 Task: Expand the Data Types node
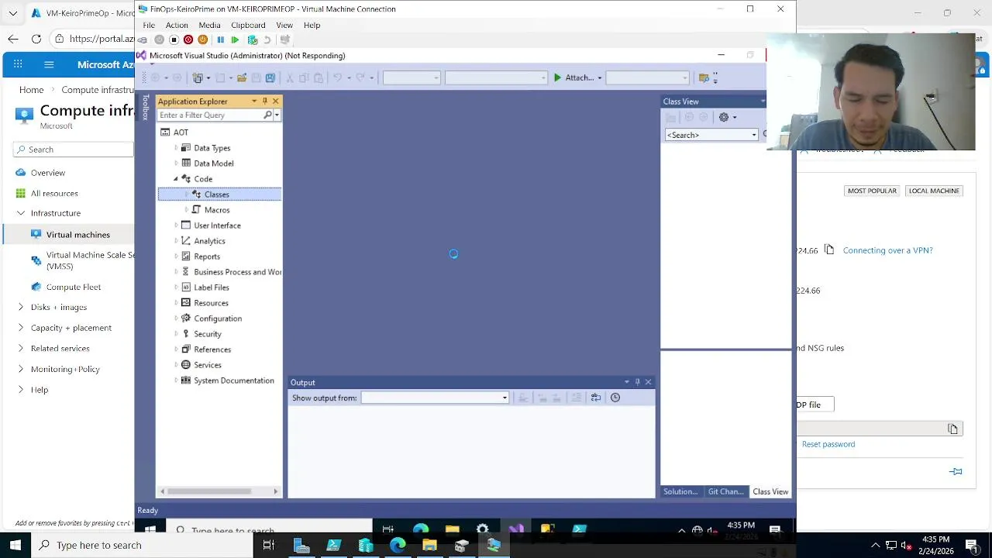176,148
